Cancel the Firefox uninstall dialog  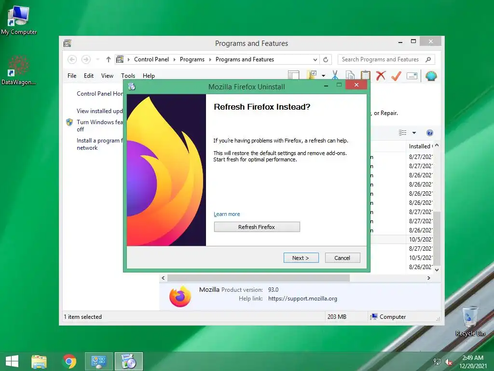(x=342, y=258)
